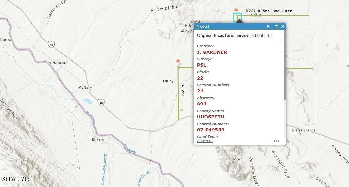Click the blue lake near McNary

[87, 101]
